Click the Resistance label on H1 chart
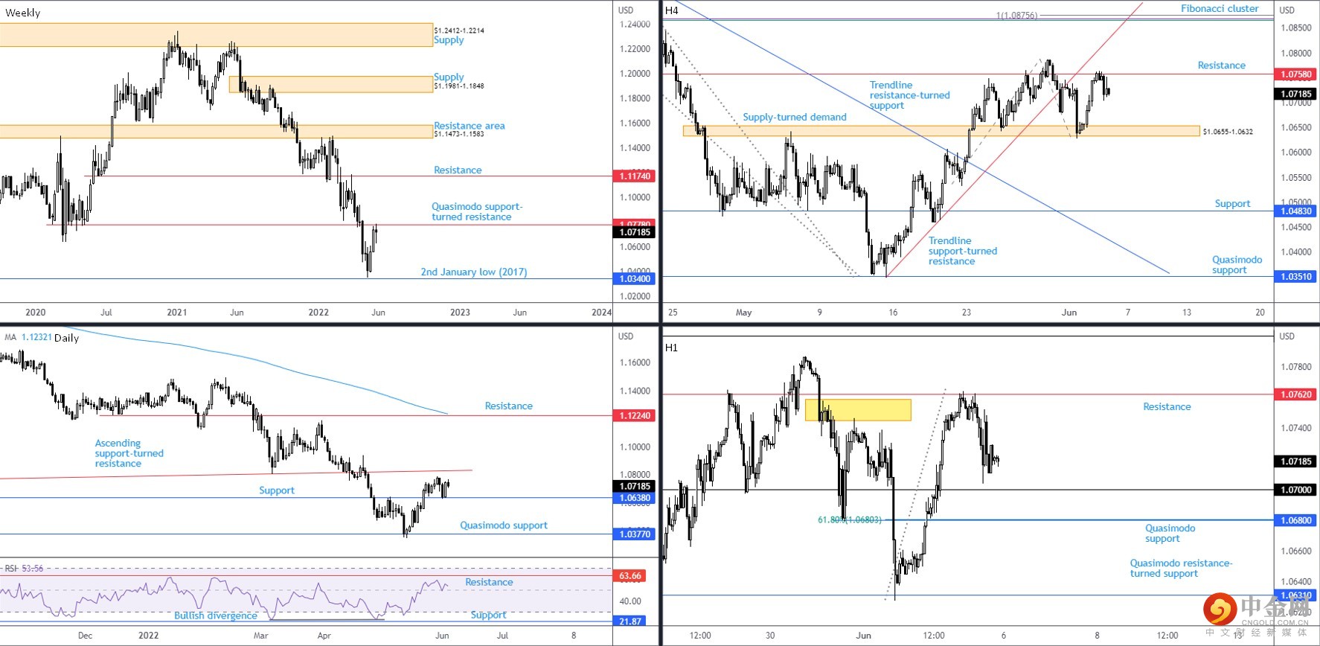Image resolution: width=1320 pixels, height=646 pixels. (x=1167, y=406)
